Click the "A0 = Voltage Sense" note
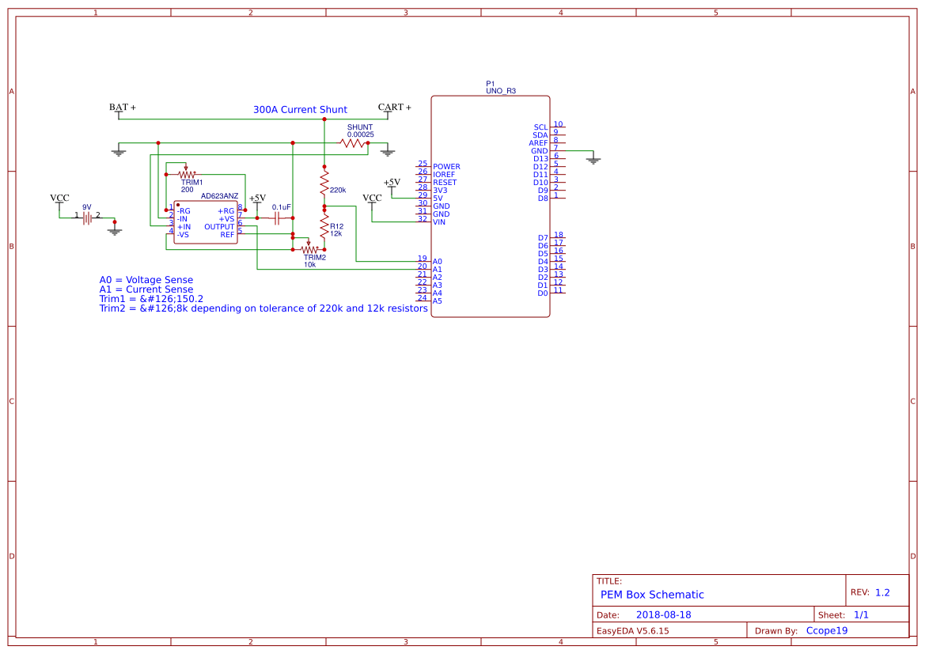The image size is (925, 654). point(146,280)
